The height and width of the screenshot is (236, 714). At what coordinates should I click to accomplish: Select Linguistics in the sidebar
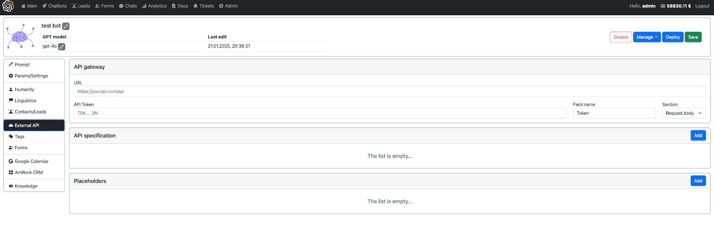click(x=34, y=101)
